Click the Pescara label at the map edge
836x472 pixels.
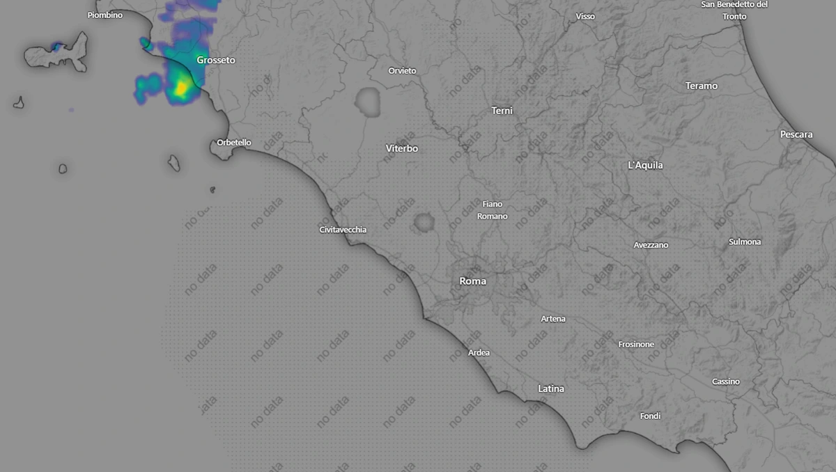pos(797,134)
